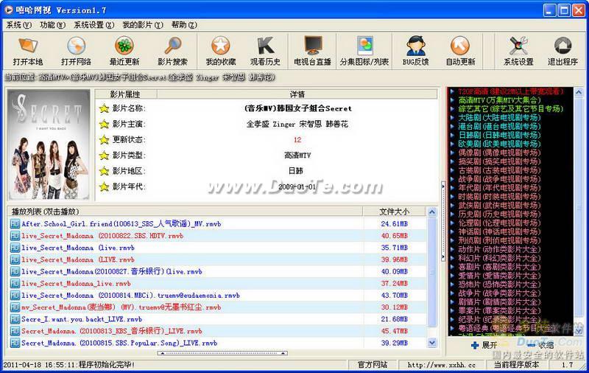The height and width of the screenshot is (373, 589).
Task: Expand the 高清MTV category arrow
Action: pyautogui.click(x=453, y=100)
